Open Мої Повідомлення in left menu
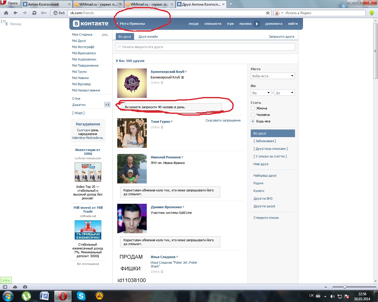 85,65
